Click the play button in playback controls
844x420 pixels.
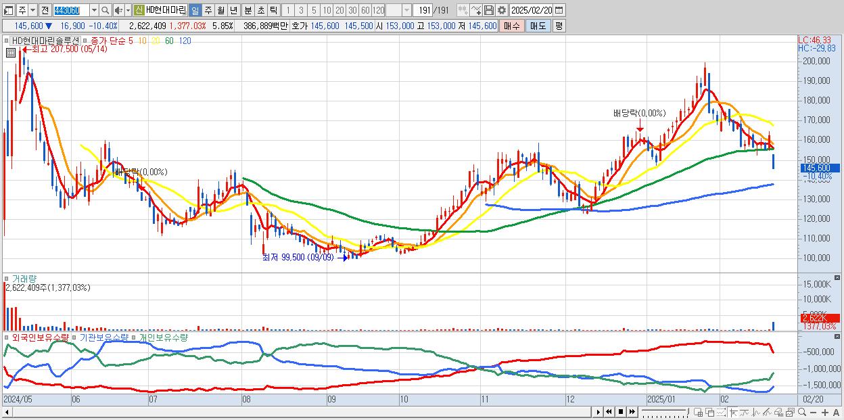pyautogui.click(x=599, y=412)
